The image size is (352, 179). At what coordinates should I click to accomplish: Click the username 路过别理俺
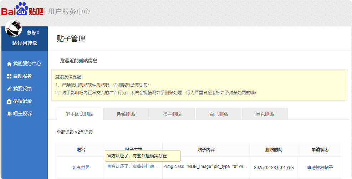point(25,43)
